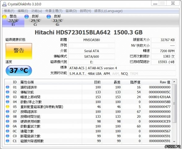The width and height of the screenshot is (182, 149).
Task: Click the empty serial number field
Action: [92, 45]
